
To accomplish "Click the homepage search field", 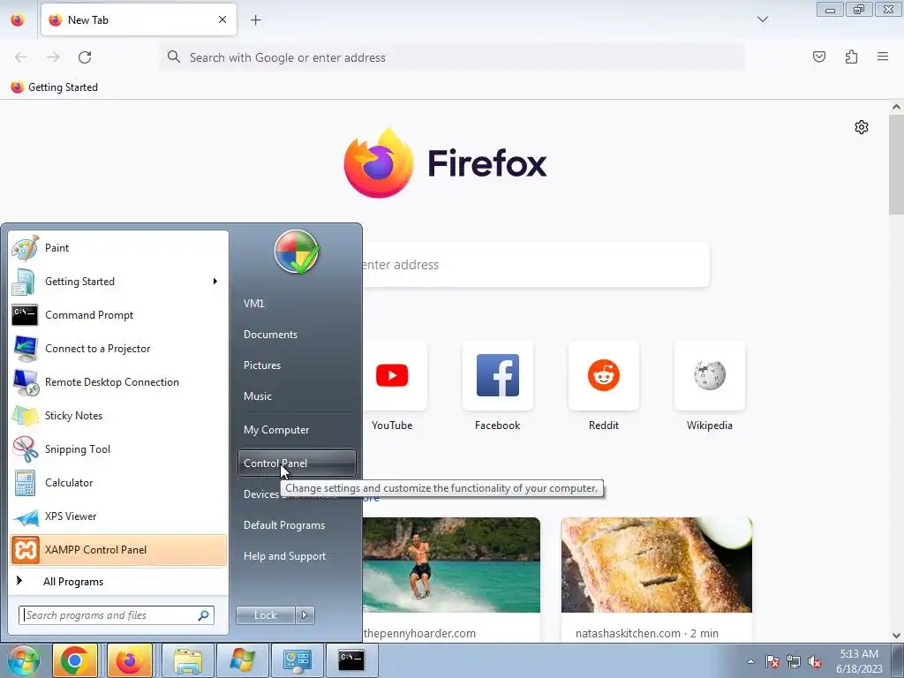I will (x=536, y=265).
